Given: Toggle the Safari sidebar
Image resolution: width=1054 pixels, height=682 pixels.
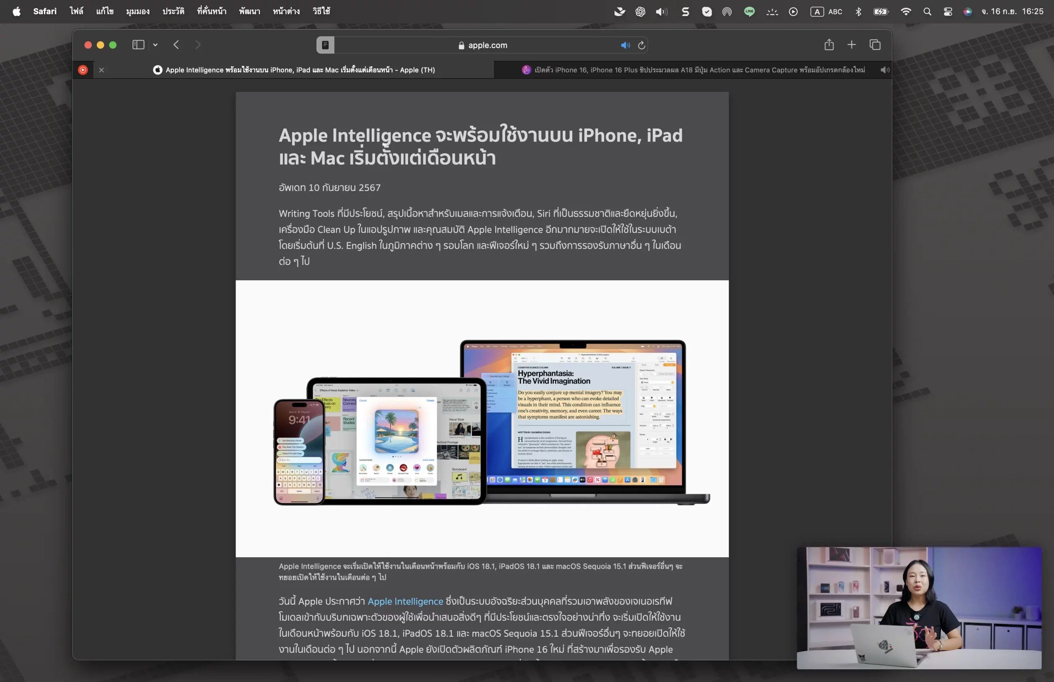Looking at the screenshot, I should point(138,45).
